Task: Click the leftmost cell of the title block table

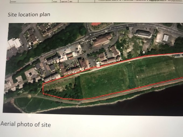Action: (x=31, y=1)
